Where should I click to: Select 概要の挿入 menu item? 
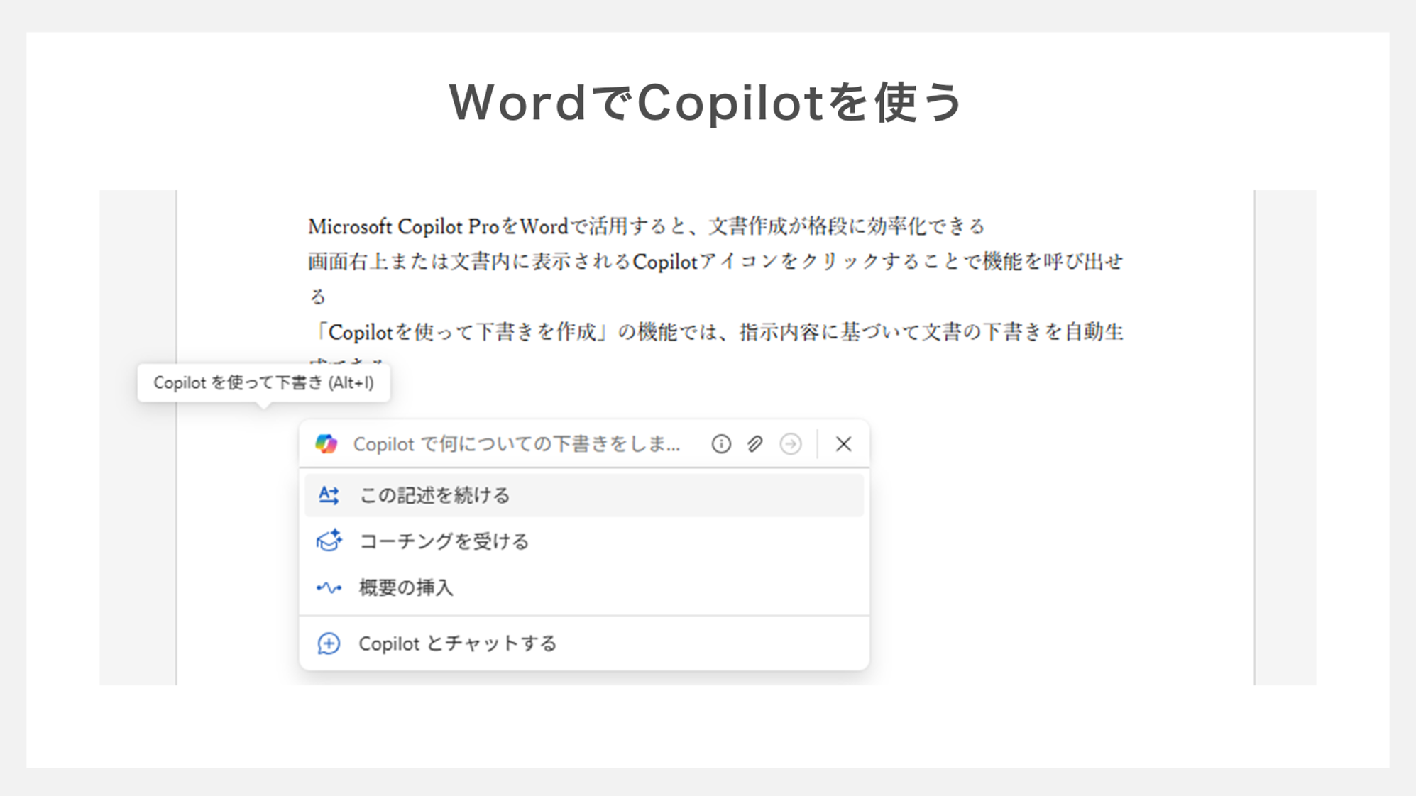coord(584,587)
